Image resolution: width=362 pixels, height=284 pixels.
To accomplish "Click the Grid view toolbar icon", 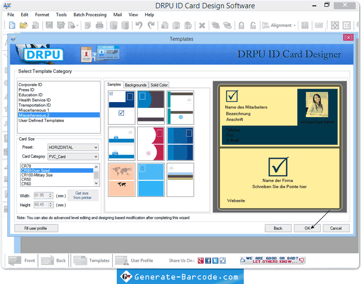I will pos(305,25).
